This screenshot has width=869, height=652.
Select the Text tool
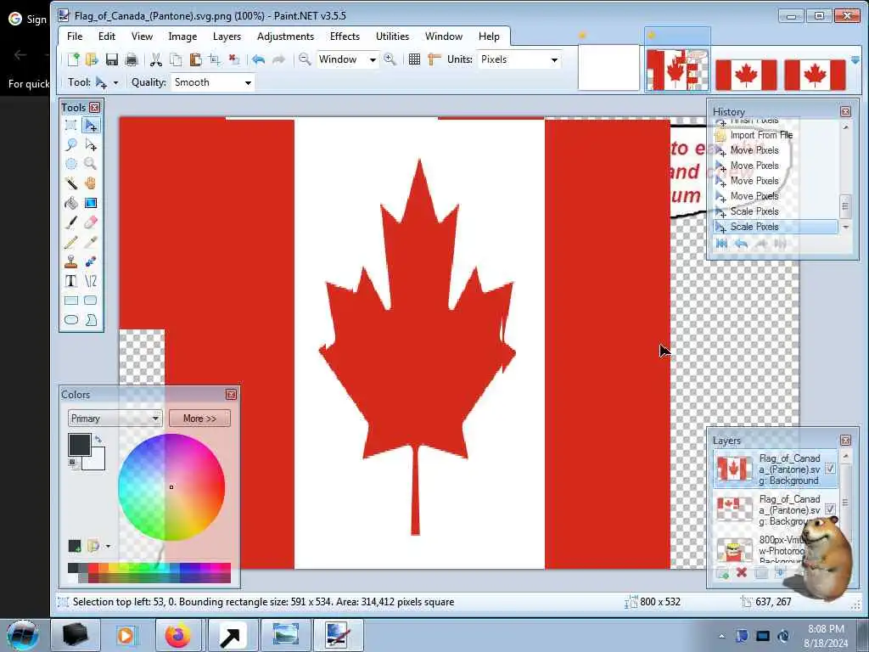(x=71, y=281)
